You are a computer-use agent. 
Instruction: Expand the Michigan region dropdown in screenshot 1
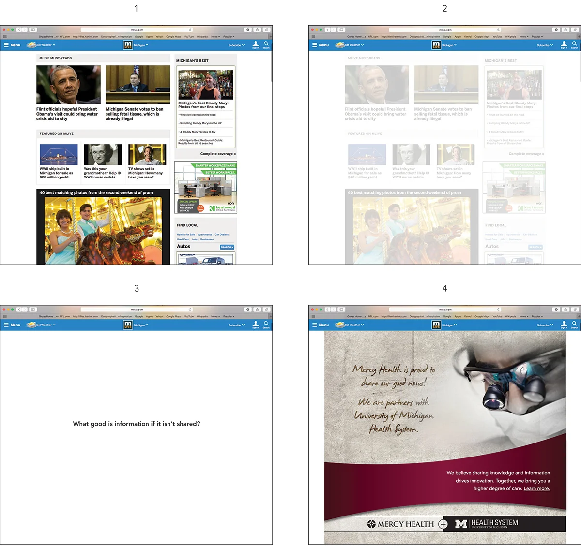[141, 45]
